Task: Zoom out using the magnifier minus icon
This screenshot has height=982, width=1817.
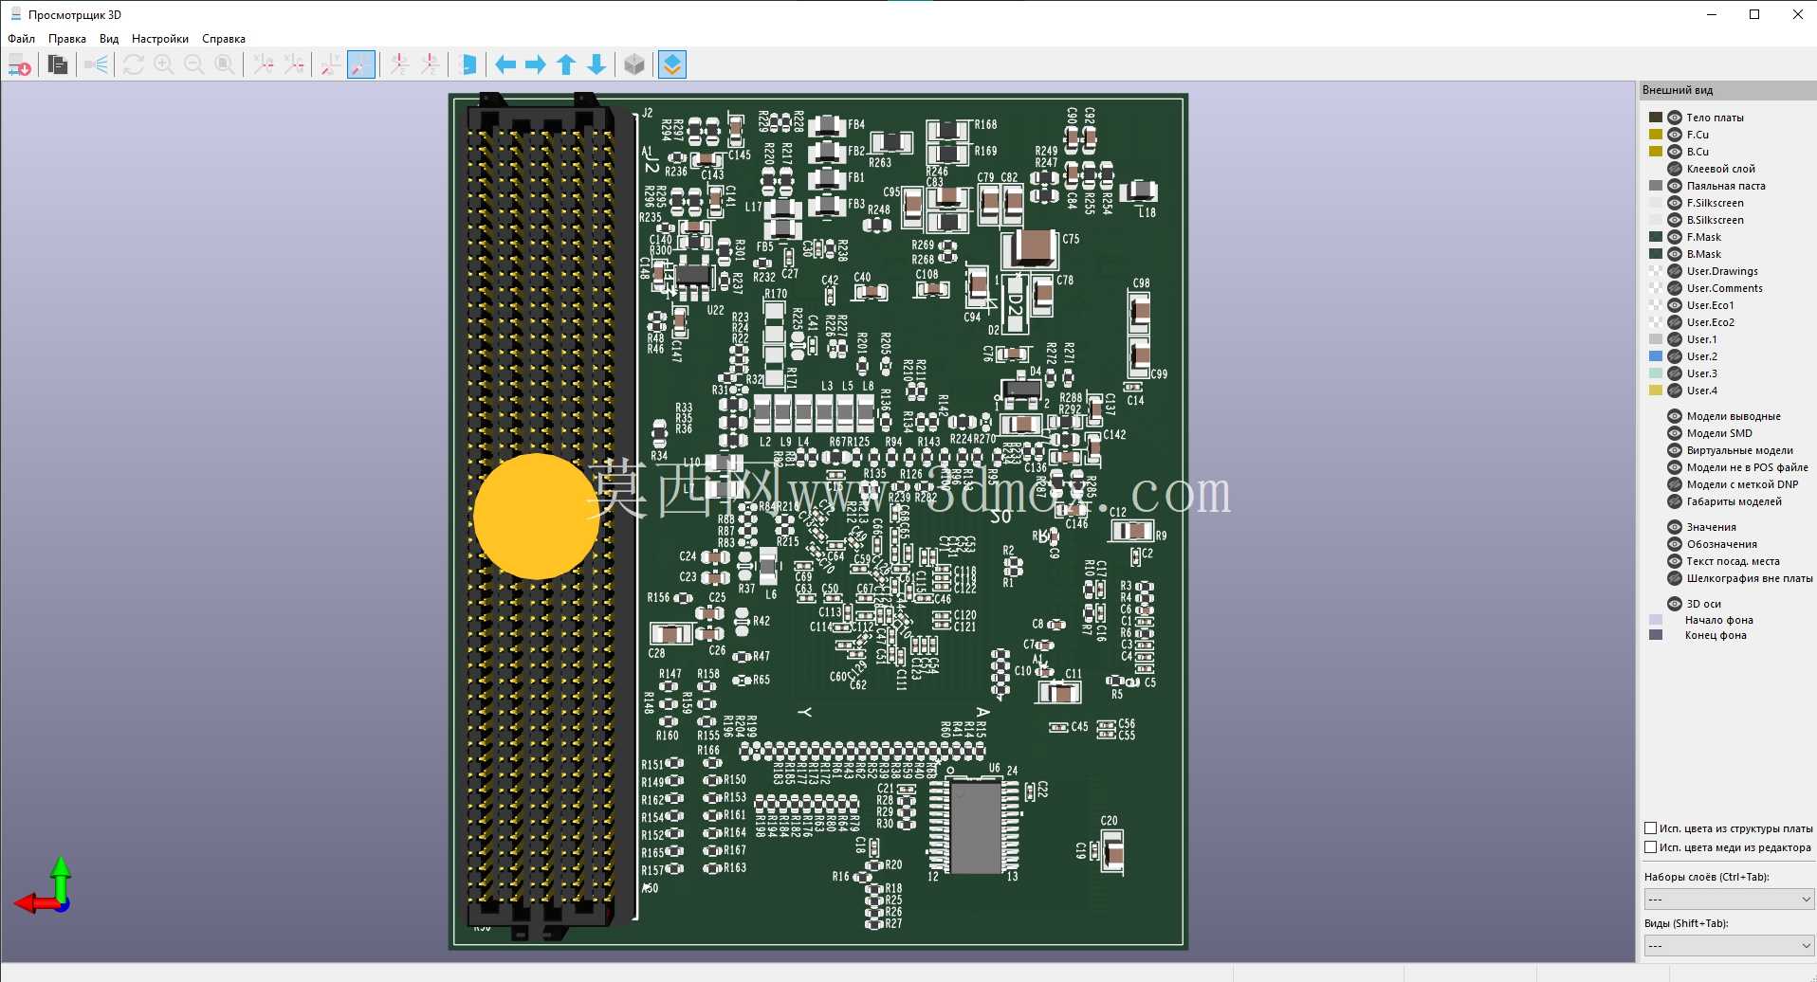Action: click(x=194, y=64)
